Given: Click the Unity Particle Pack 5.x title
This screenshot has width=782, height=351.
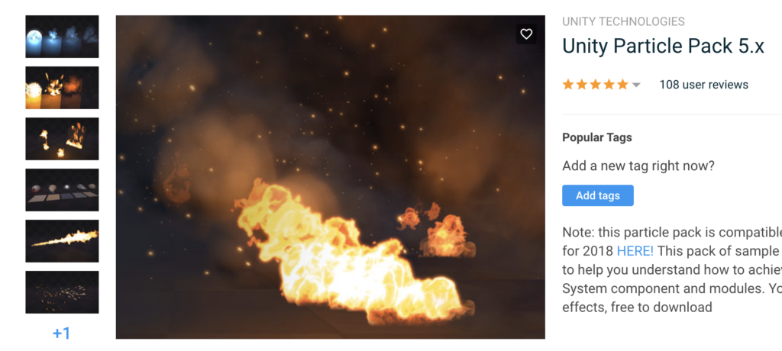Looking at the screenshot, I should (664, 47).
